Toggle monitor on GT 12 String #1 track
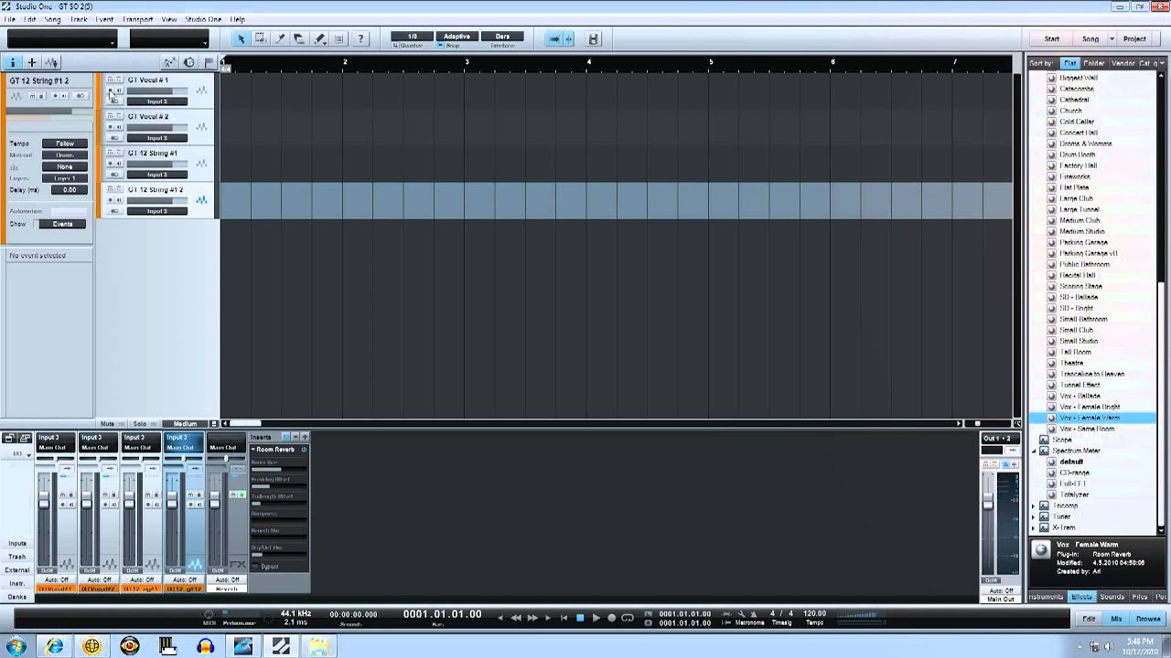 coord(119,164)
